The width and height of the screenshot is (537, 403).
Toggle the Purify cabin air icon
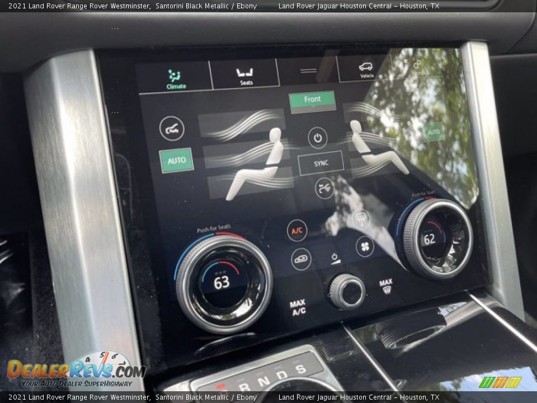172,129
